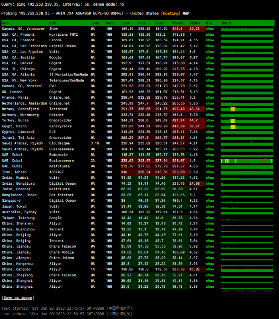Click StDev value 53.21
Screen dimensions: 279x319
(195, 126)
